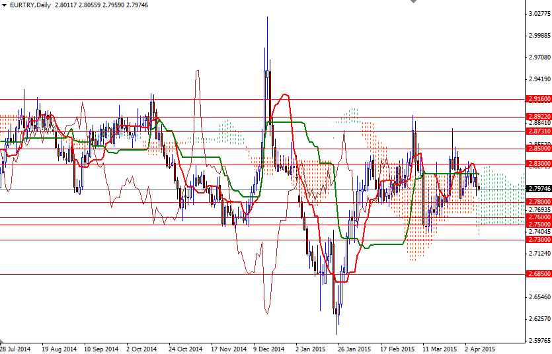
Task: Select the 2.76000 red price label
Action: click(x=539, y=217)
